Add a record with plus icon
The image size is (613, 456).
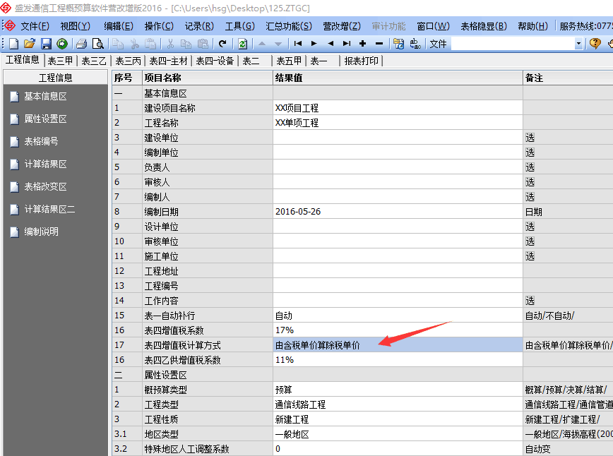363,44
